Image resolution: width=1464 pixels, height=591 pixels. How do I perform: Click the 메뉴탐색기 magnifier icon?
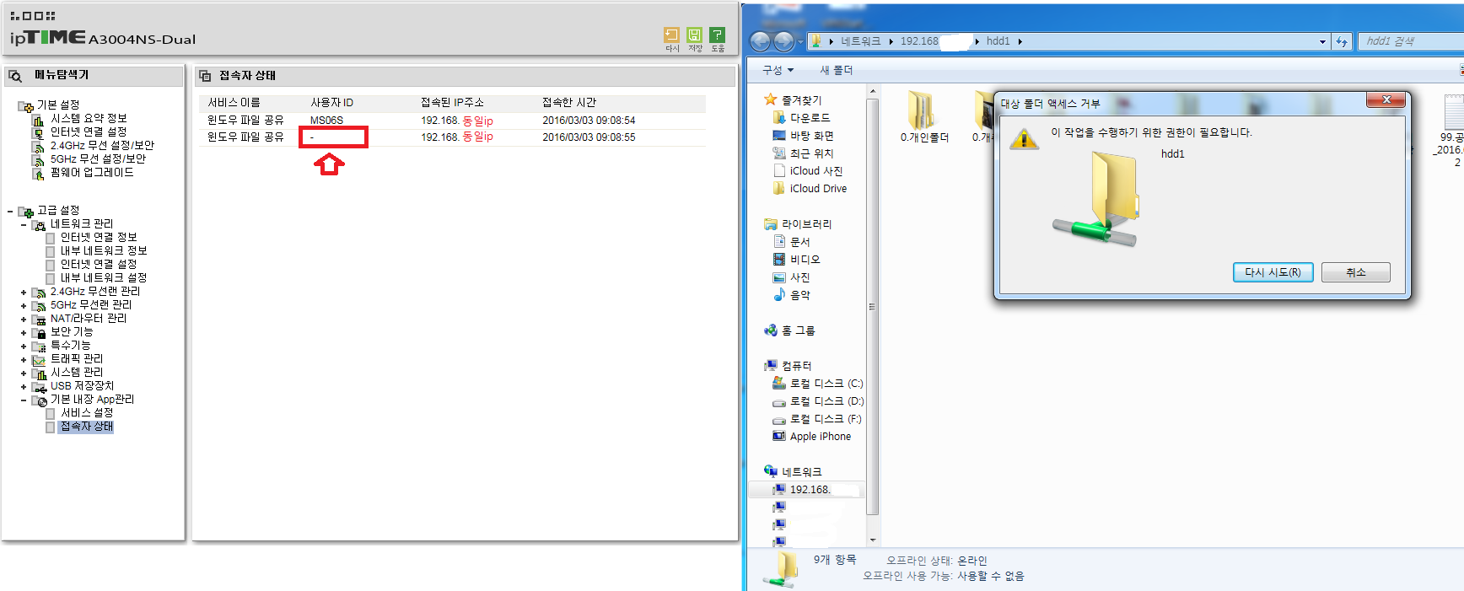point(15,76)
